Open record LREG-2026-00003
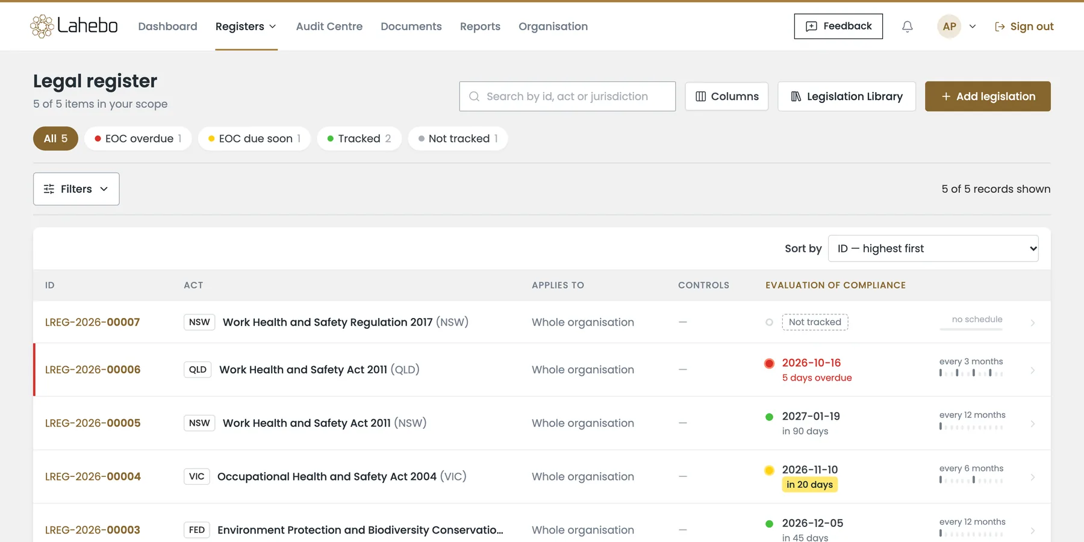1084x542 pixels. [x=93, y=530]
